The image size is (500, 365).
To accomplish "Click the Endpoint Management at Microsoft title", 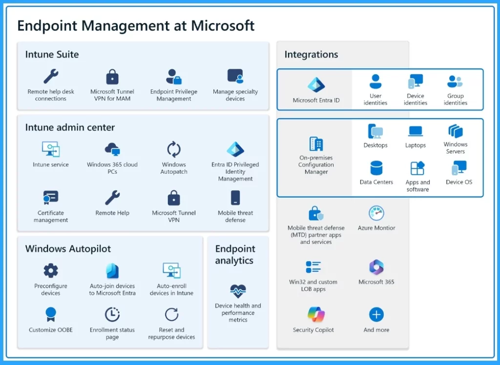I will (136, 26).
